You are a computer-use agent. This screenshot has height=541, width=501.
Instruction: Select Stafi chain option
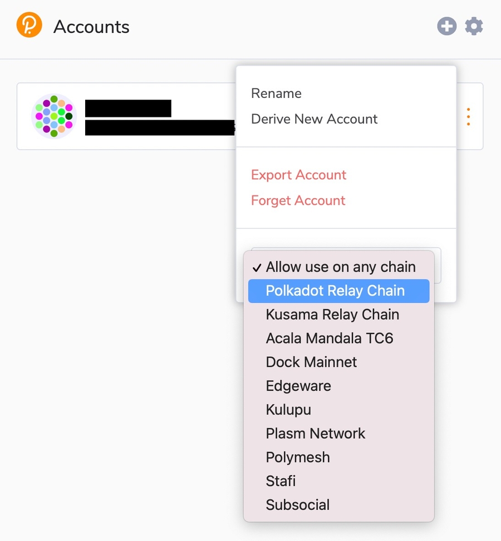pos(281,481)
